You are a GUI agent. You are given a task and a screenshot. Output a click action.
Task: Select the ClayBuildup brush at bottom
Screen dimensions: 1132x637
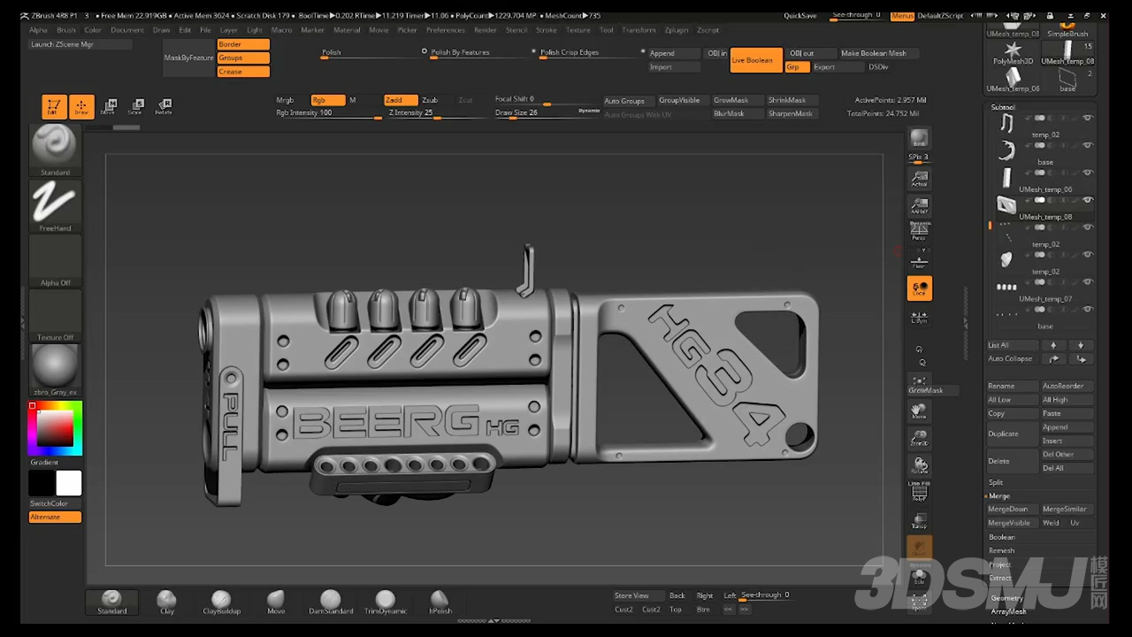(221, 602)
